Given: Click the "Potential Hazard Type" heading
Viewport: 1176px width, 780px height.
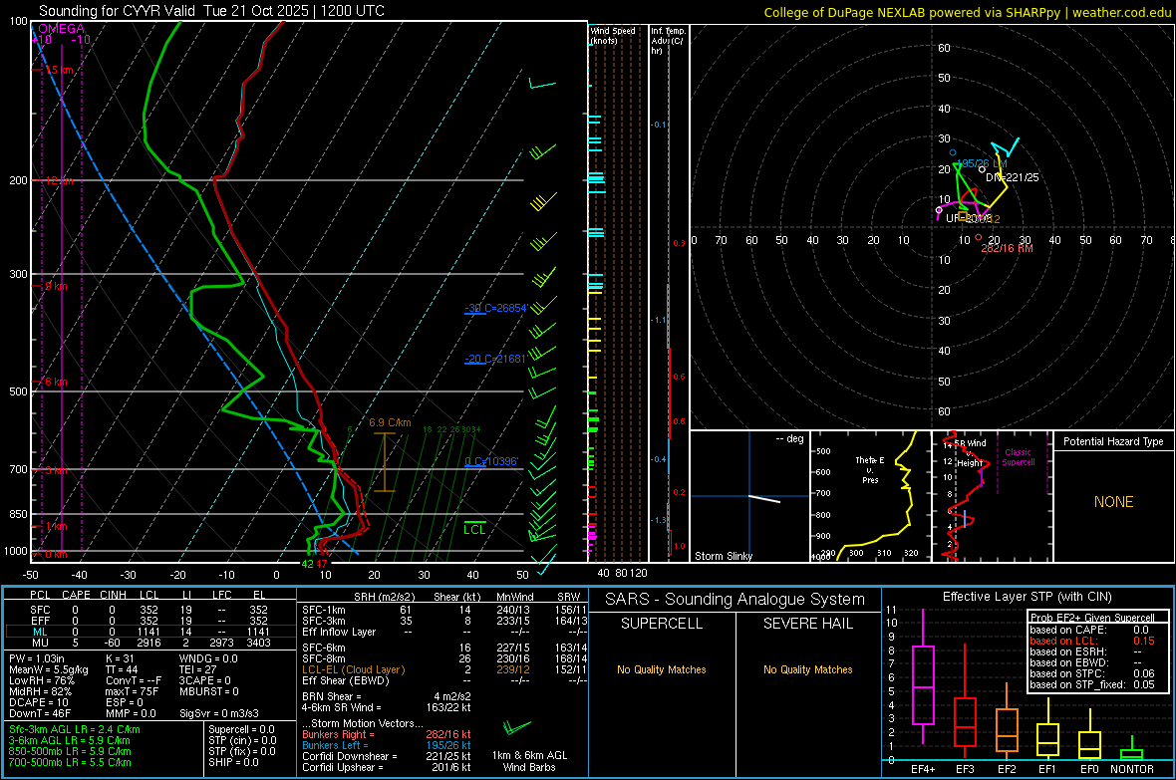Looking at the screenshot, I should (x=1113, y=441).
